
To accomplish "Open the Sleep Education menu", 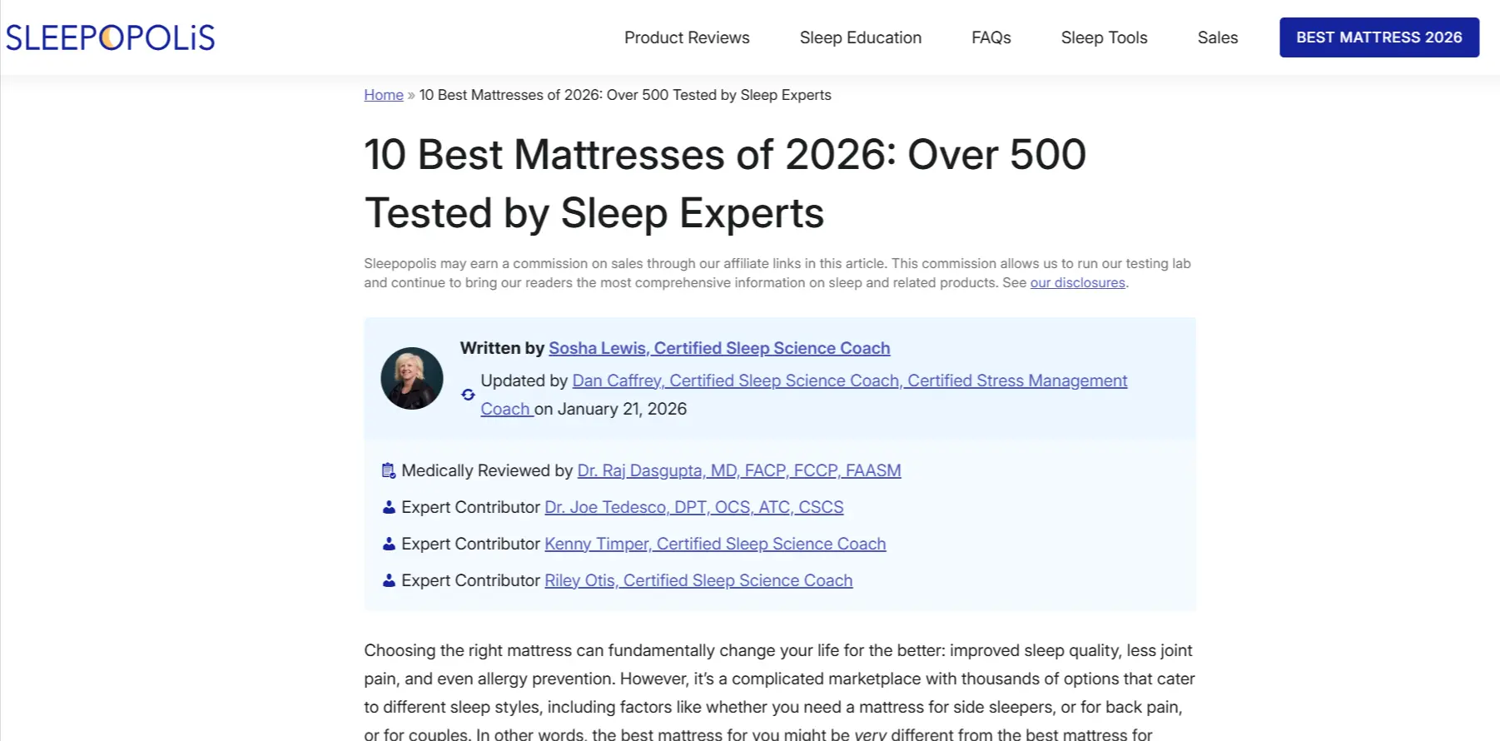I will (861, 37).
